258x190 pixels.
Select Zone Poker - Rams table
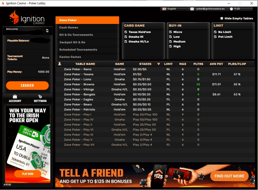[155, 69]
